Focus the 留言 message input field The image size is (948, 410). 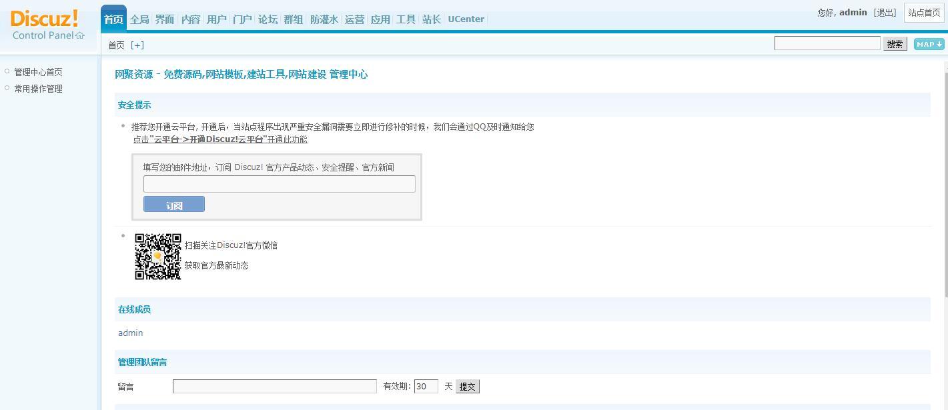[x=275, y=386]
